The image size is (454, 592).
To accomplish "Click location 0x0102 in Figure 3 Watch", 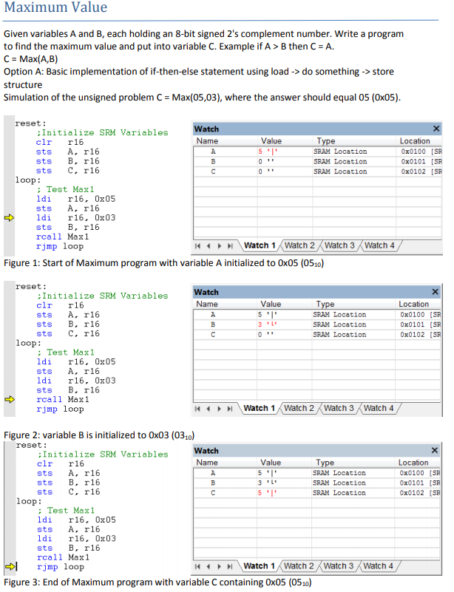I will (412, 493).
